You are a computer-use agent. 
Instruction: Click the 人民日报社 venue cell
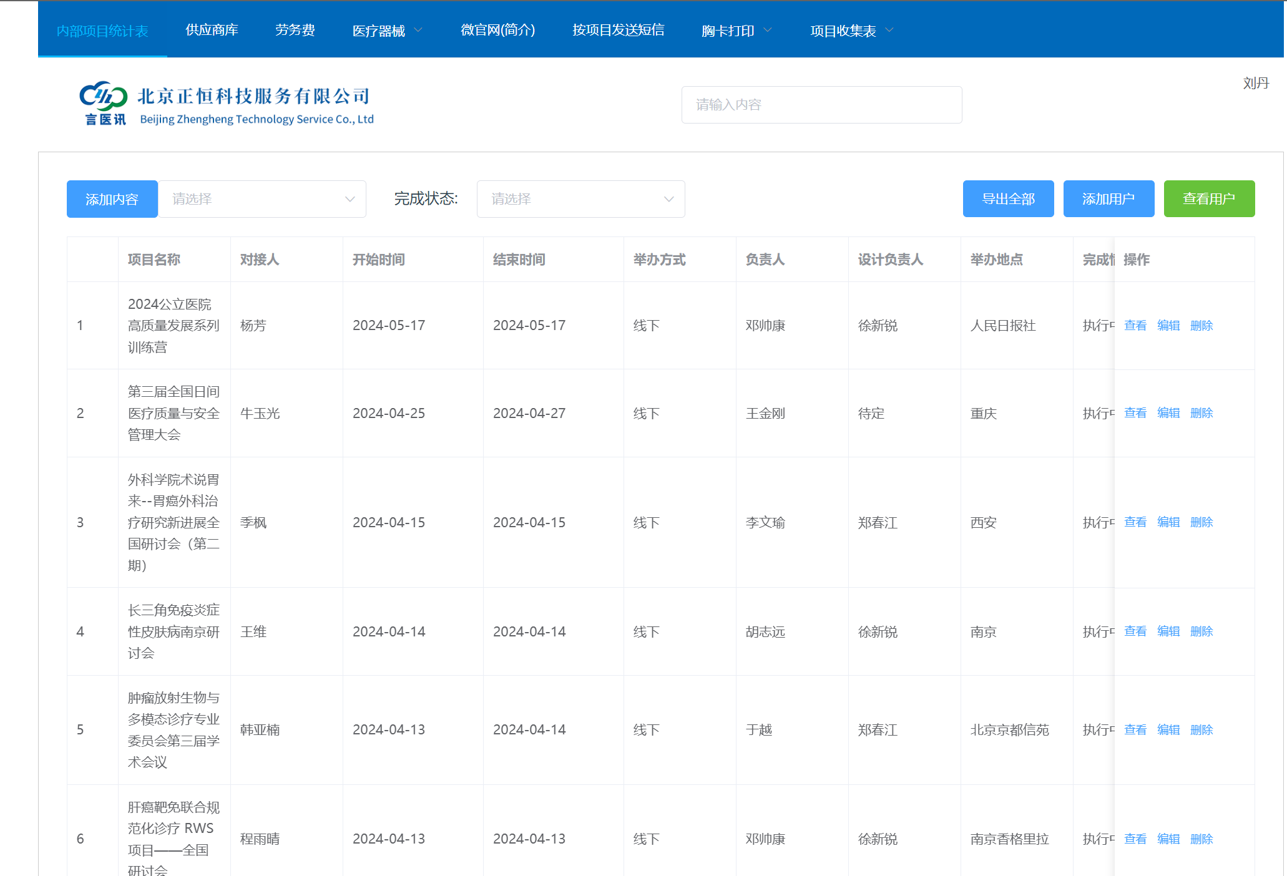coord(1002,326)
